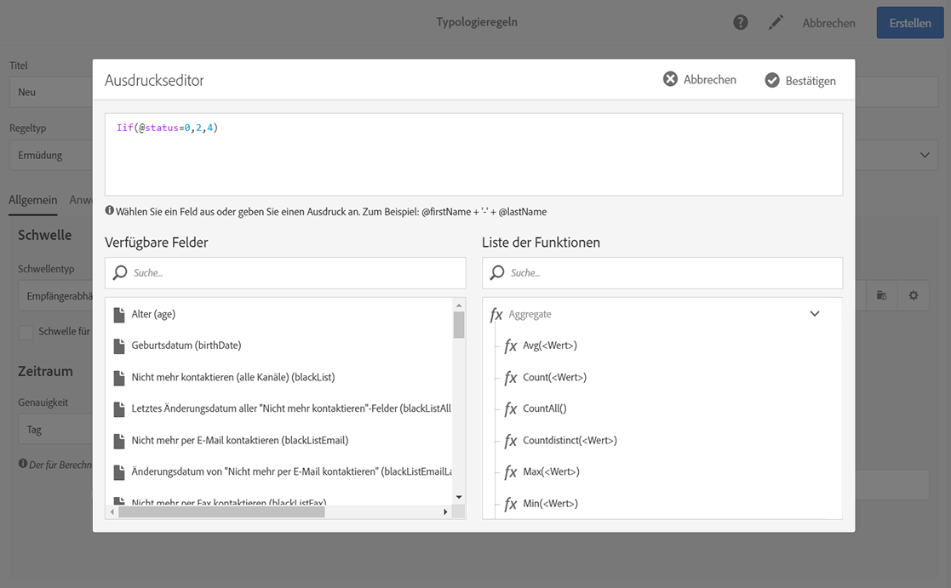
Task: Click the fx icon beside CountAll()
Action: point(511,408)
